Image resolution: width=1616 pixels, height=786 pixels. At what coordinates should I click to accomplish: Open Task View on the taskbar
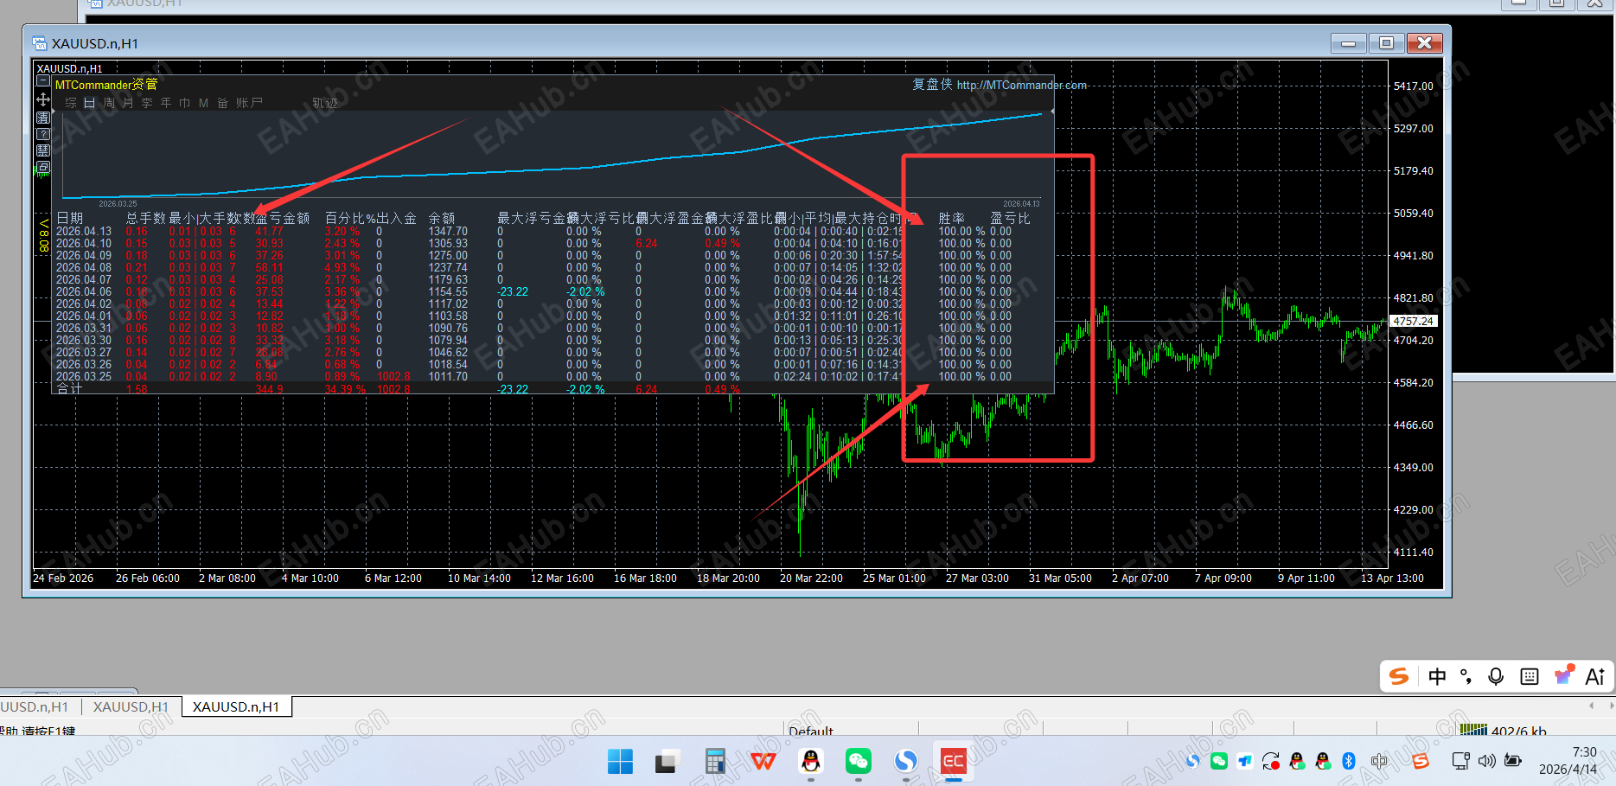point(666,761)
